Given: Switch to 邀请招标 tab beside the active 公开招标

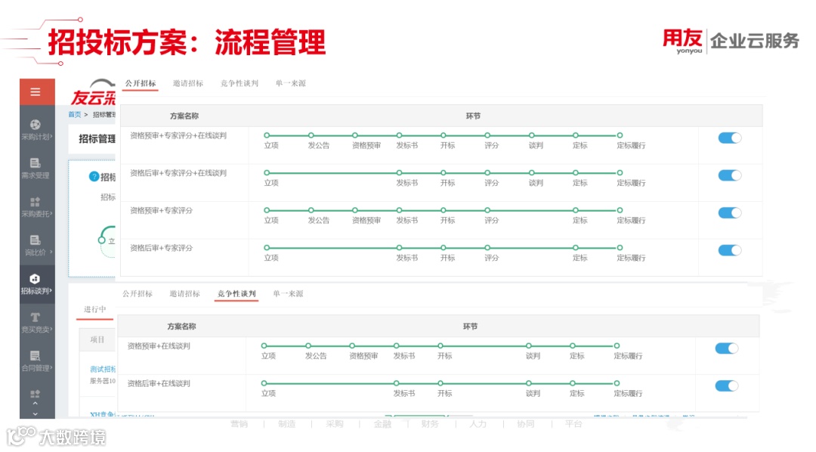Looking at the screenshot, I should point(188,83).
